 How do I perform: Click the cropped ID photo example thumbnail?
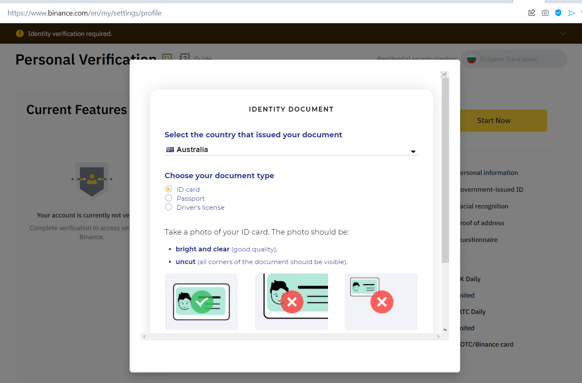tap(291, 302)
